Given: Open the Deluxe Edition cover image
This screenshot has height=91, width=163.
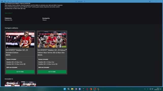Looking at the screenshot, I should click(52, 39).
